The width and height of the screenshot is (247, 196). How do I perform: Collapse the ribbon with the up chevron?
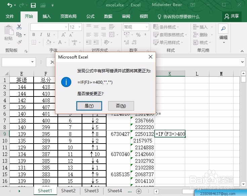coord(242,51)
